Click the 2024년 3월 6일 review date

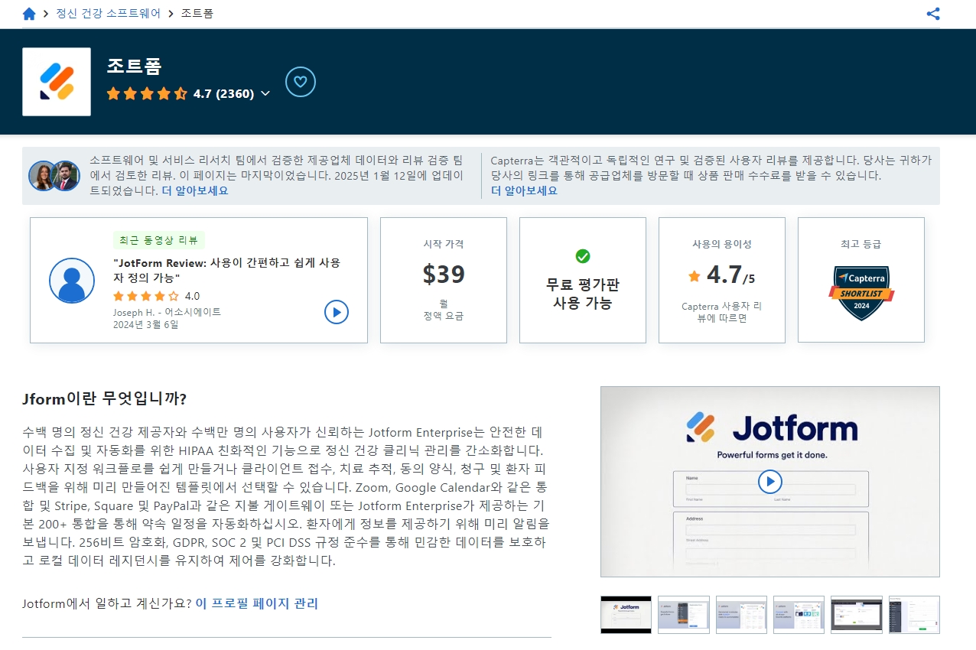[x=146, y=324]
